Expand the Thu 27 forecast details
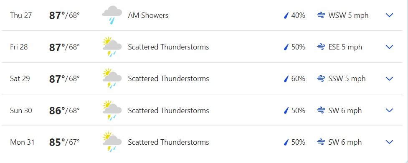Viewport: 408px width, 163px height. coord(389,15)
